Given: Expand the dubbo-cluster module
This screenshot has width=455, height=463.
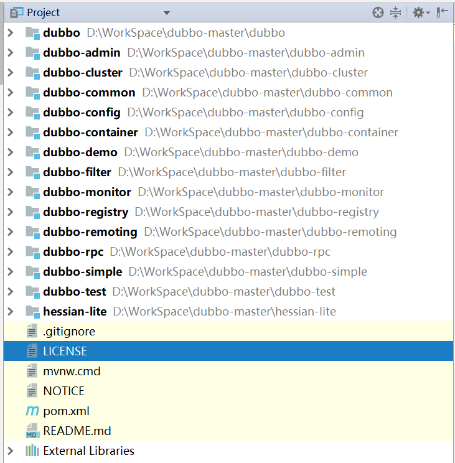Looking at the screenshot, I should click(11, 72).
